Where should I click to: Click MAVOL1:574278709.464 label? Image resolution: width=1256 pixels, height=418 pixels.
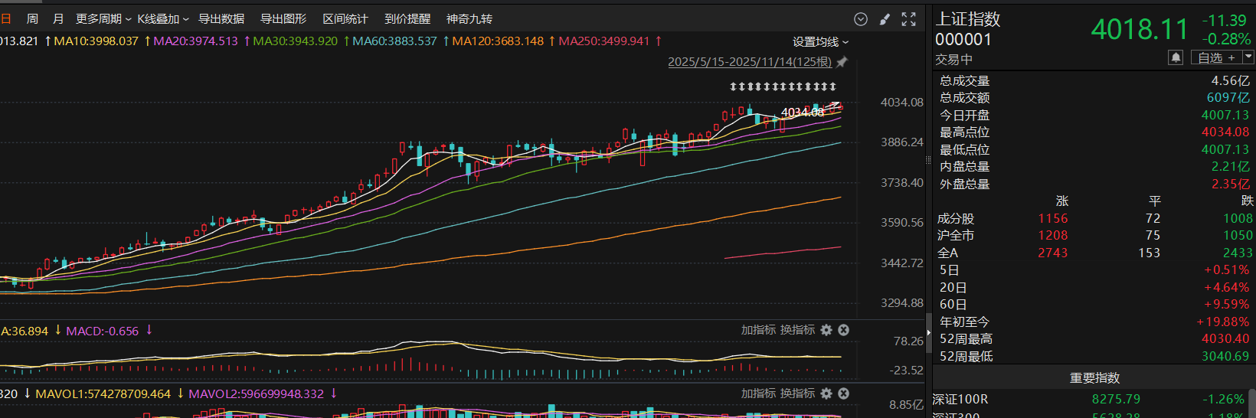pyautogui.click(x=103, y=394)
